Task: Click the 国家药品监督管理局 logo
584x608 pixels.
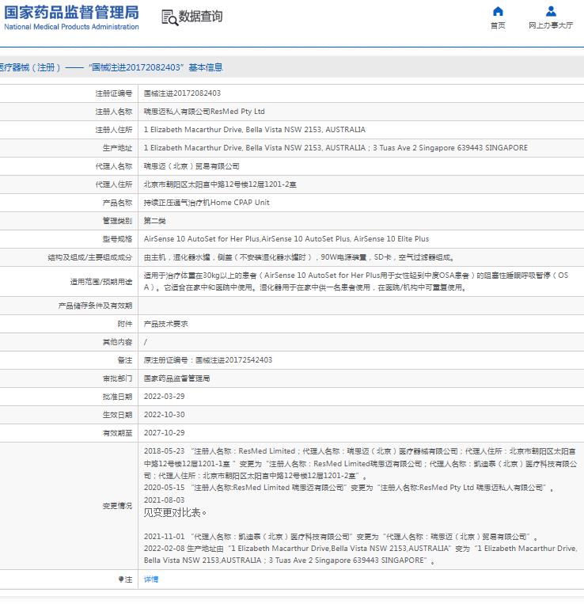Action: click(x=71, y=17)
